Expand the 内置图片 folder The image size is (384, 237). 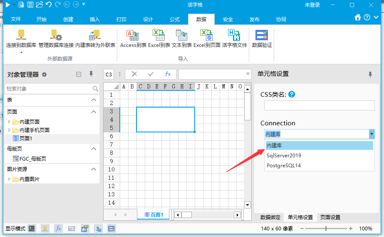point(9,179)
